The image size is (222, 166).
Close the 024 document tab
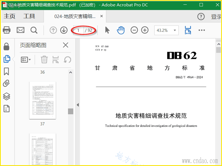pos(102,16)
